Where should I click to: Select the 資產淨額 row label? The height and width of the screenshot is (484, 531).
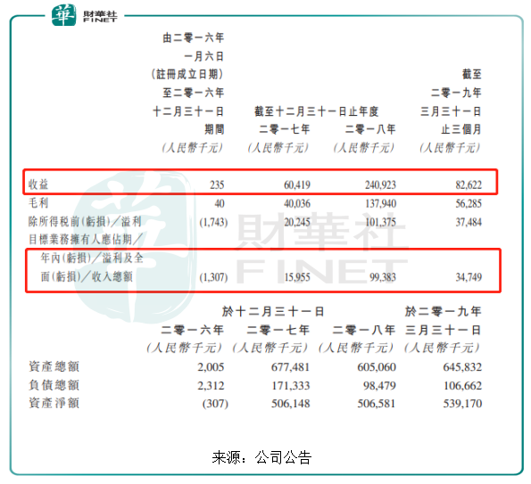54,403
